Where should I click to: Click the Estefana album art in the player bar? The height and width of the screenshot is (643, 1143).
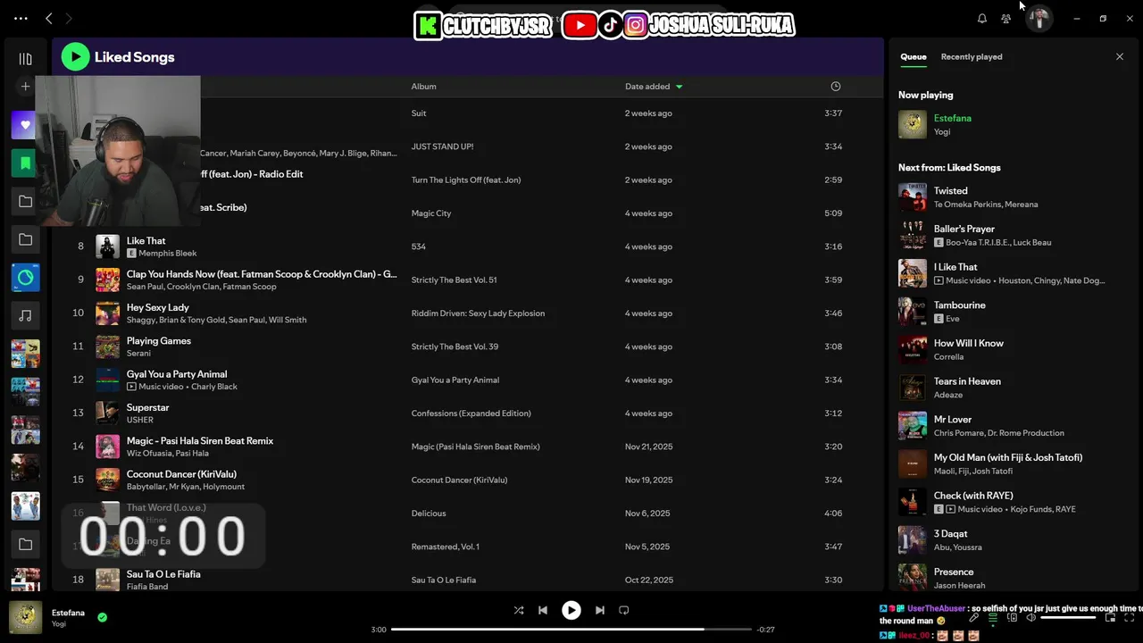pos(25,617)
